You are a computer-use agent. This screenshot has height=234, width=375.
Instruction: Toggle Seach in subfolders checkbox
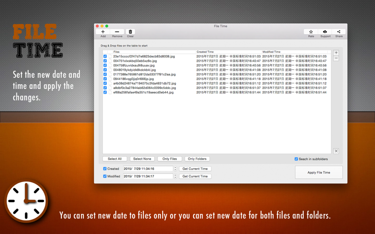click(x=296, y=159)
